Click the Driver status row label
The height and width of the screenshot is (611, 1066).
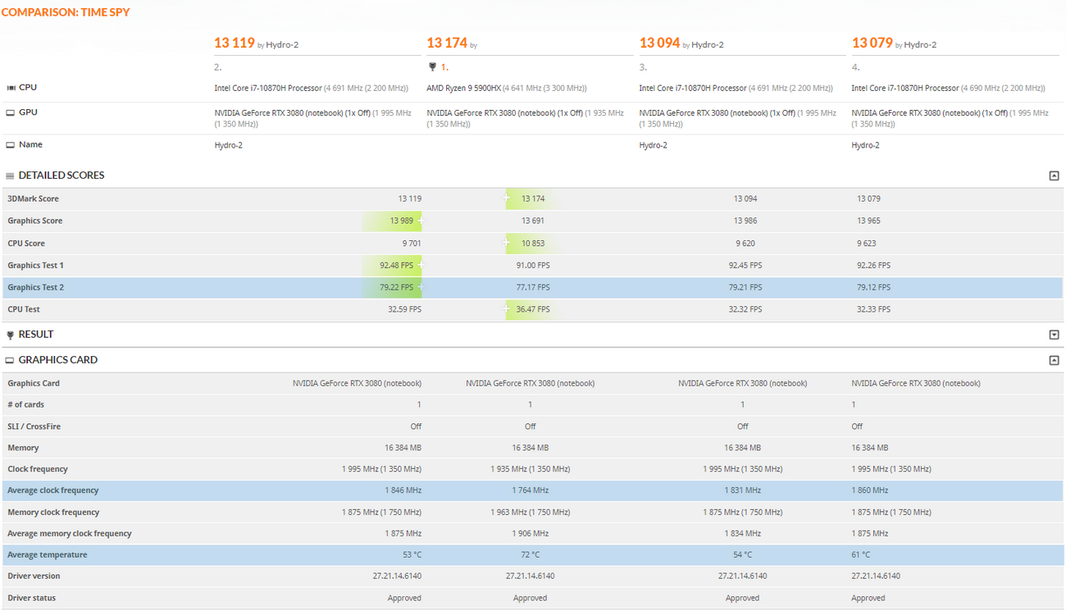click(x=32, y=598)
